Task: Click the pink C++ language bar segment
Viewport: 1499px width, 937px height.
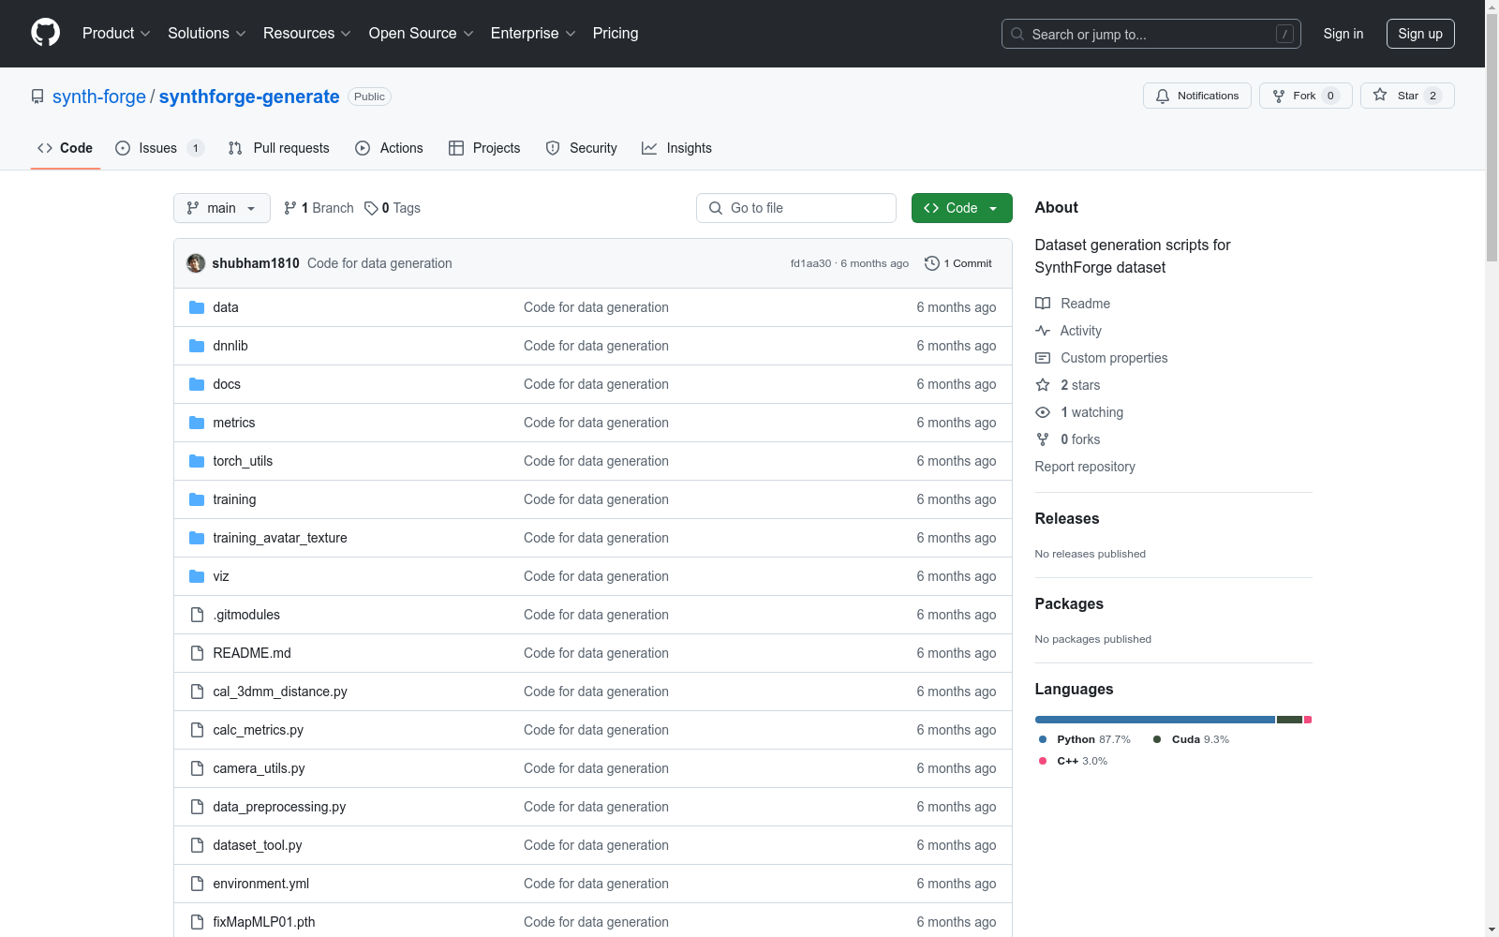Action: click(x=1308, y=720)
